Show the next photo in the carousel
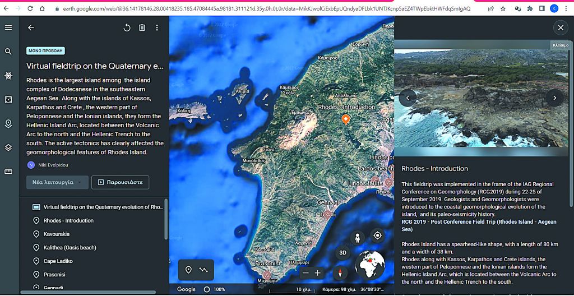Image resolution: width=574 pixels, height=296 pixels. 554,98
